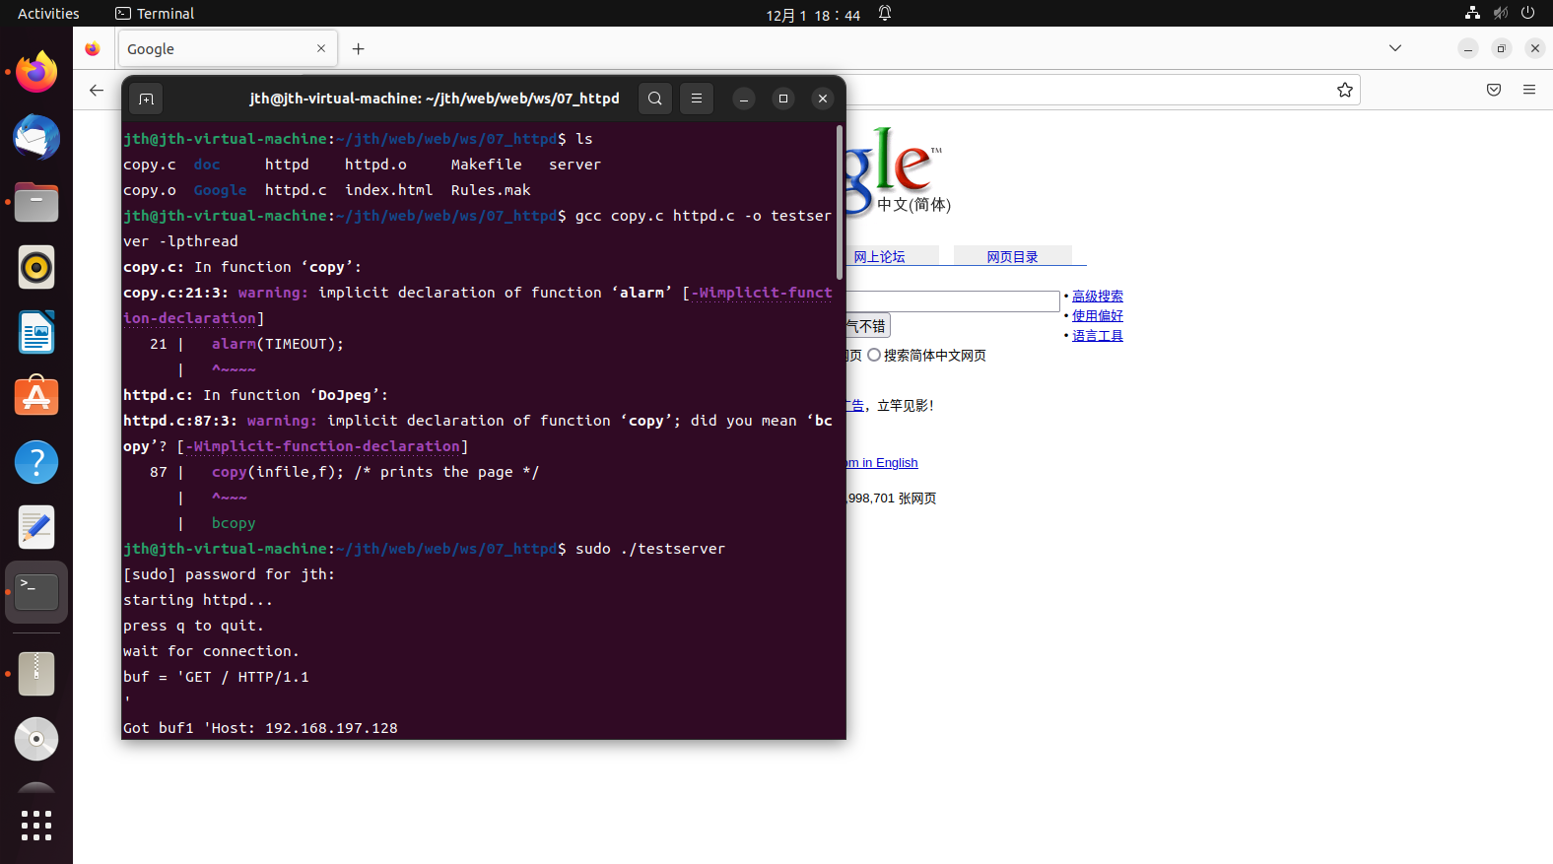Image resolution: width=1553 pixels, height=864 pixels.
Task: Select search Simplified Chinese pages radio button
Action: [874, 355]
